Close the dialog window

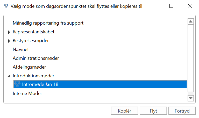click(190, 6)
